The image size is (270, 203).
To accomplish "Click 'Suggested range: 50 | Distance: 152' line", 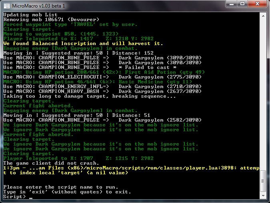I will tap(78, 53).
